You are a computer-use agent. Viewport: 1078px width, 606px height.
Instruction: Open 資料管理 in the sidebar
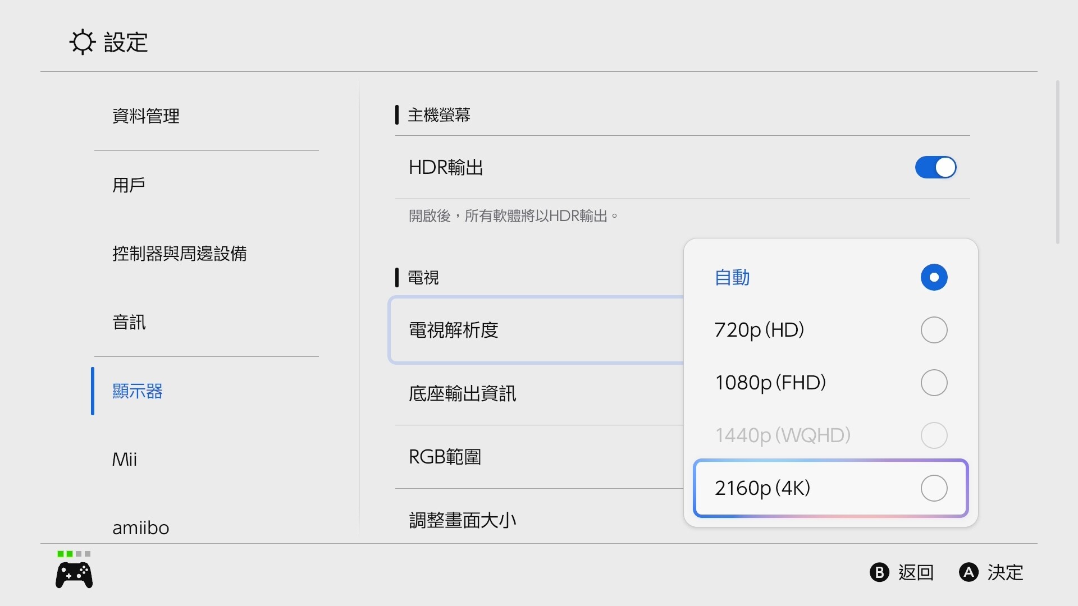(146, 116)
